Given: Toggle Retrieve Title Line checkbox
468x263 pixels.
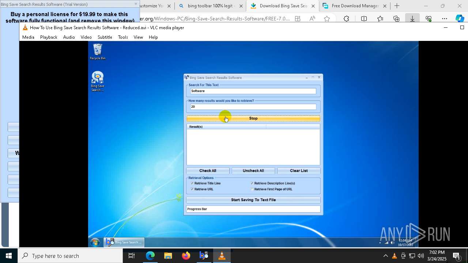Looking at the screenshot, I should (192, 183).
